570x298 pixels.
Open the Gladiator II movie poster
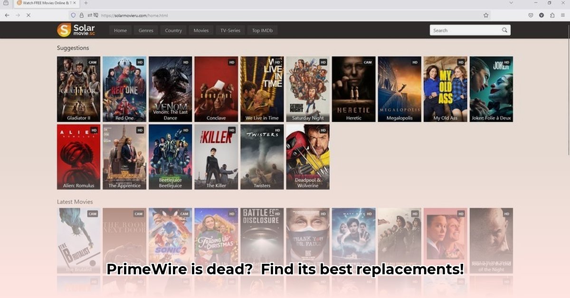tap(78, 89)
